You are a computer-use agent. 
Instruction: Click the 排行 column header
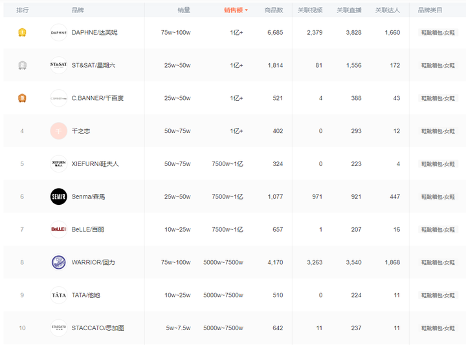pos(22,10)
